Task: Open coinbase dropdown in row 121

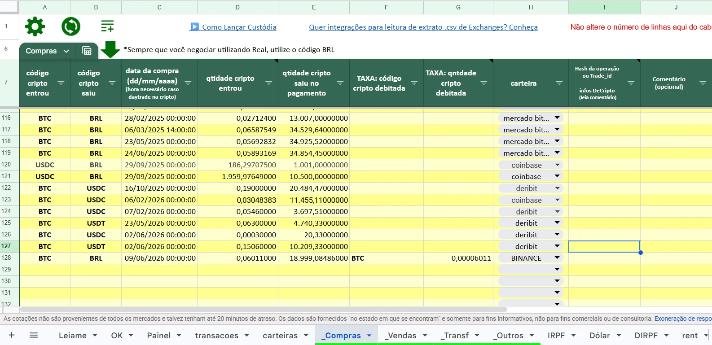Action: 557,176
